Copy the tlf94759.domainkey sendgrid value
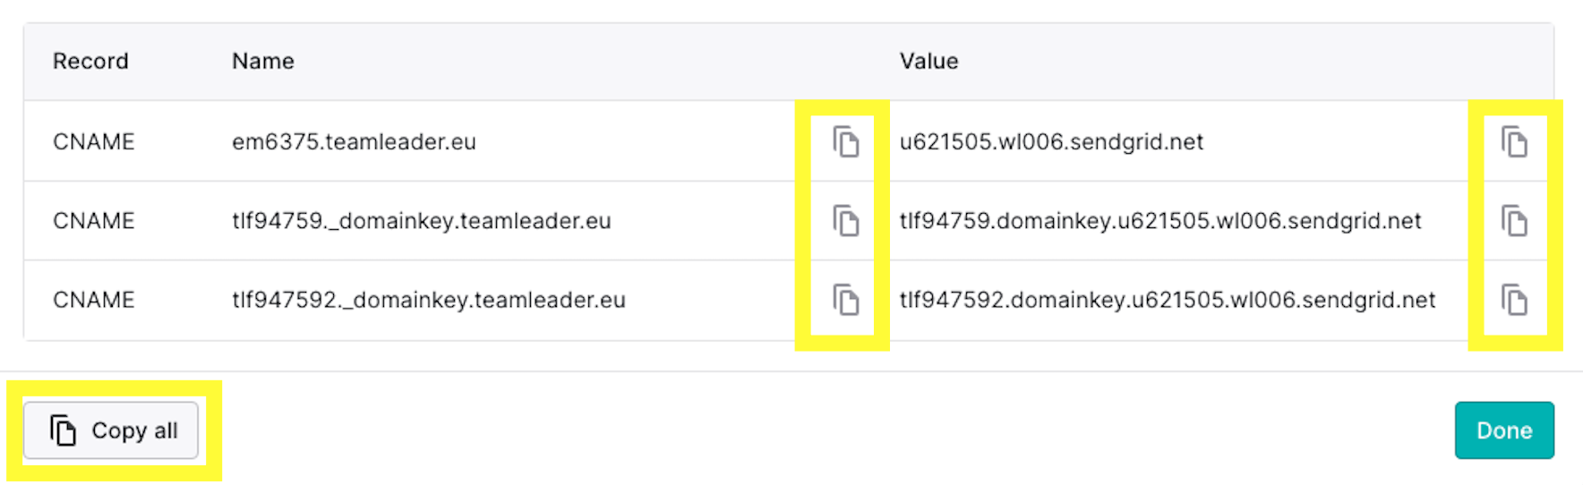 (1514, 220)
